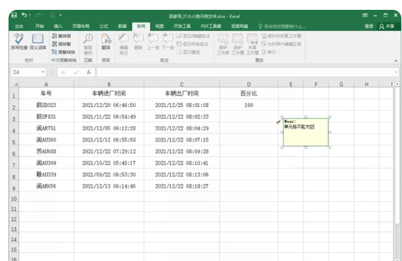Click cell containing 闽AR656
This screenshot has height=261, width=402.
46,186
